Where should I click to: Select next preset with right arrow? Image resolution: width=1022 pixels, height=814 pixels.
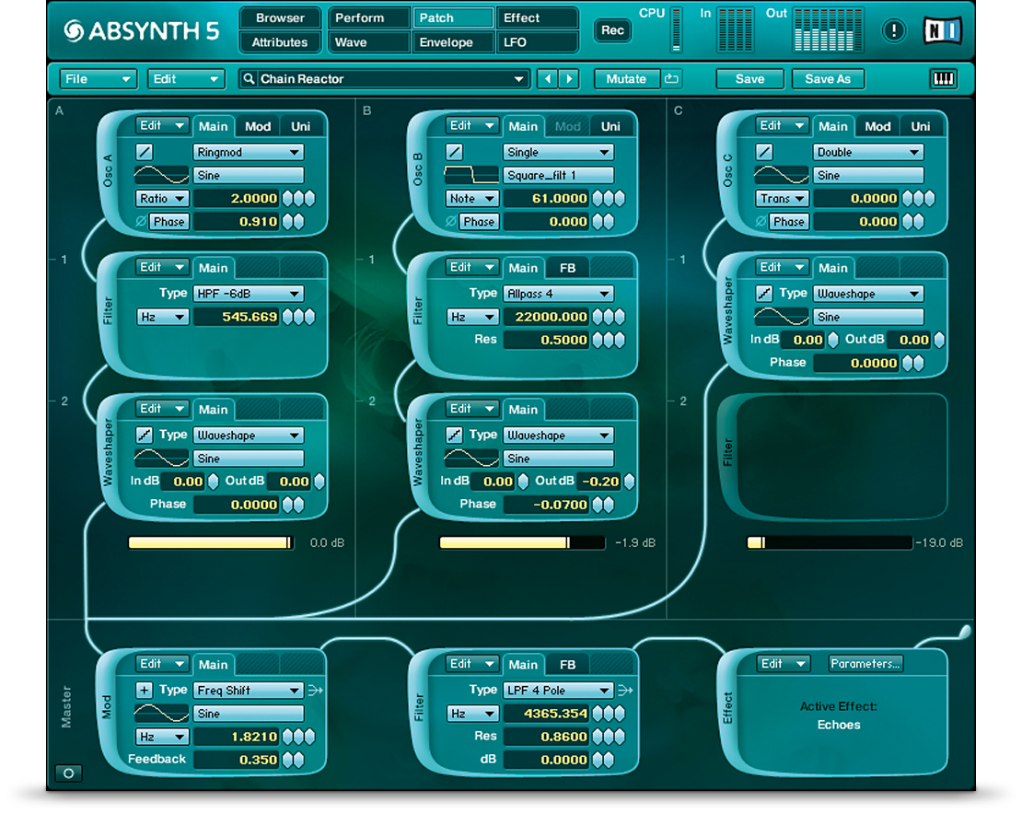569,79
